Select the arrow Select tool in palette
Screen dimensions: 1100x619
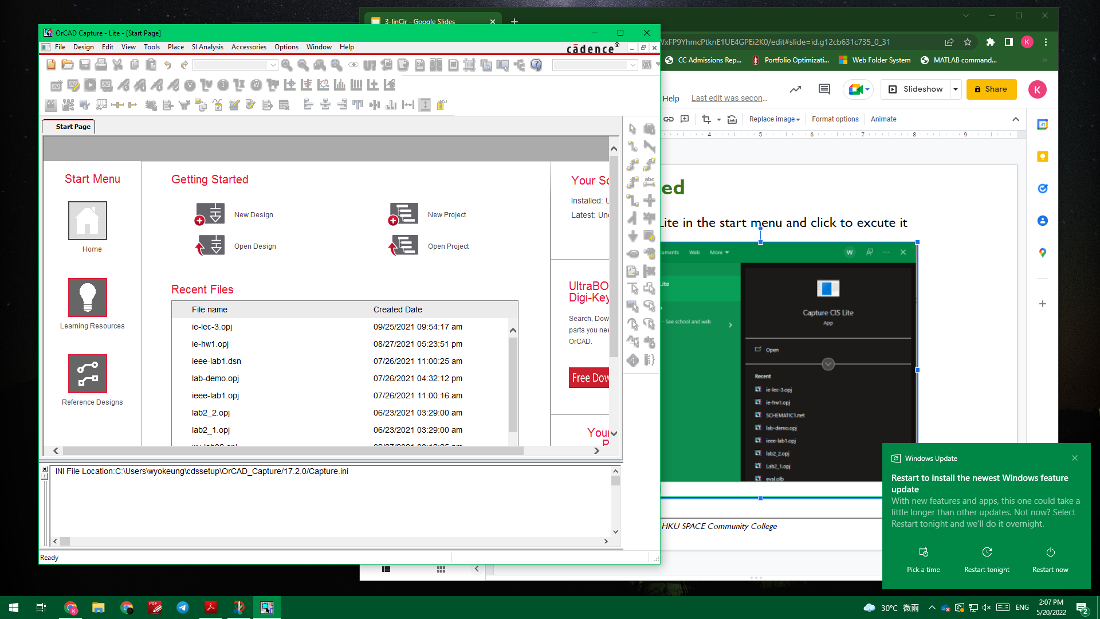(632, 129)
